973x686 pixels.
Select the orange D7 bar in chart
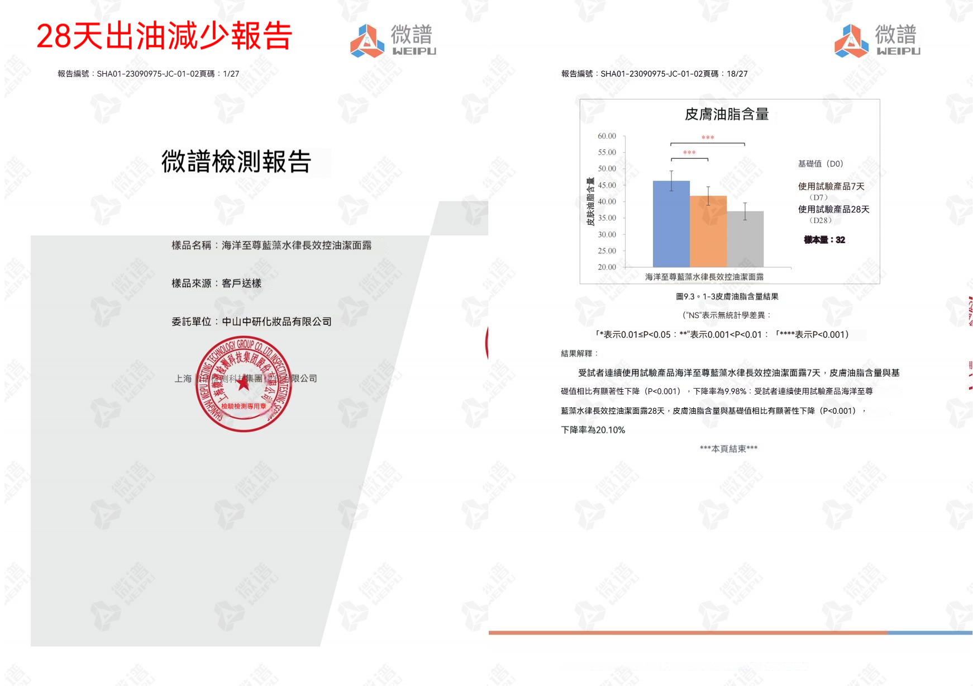[x=708, y=231]
